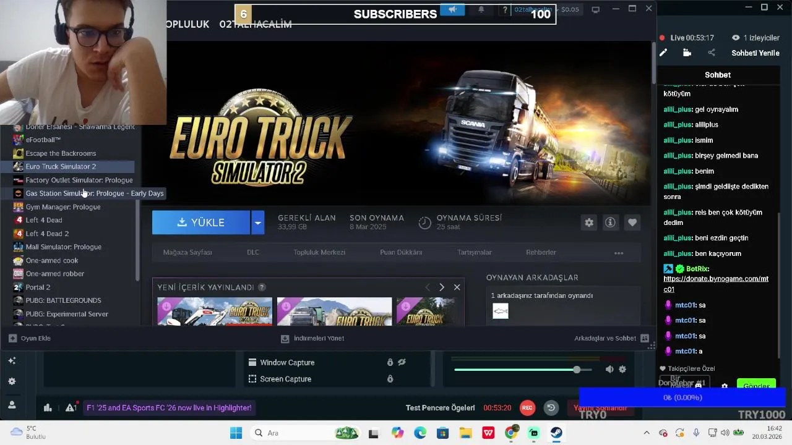This screenshot has height=445, width=792.
Task: Go to previous new content item
Action: pos(427,287)
